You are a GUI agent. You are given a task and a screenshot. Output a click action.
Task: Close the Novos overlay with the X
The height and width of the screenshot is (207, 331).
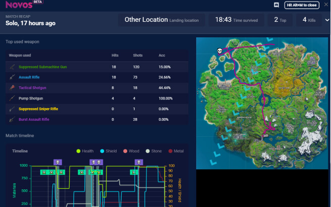coord(326,5)
